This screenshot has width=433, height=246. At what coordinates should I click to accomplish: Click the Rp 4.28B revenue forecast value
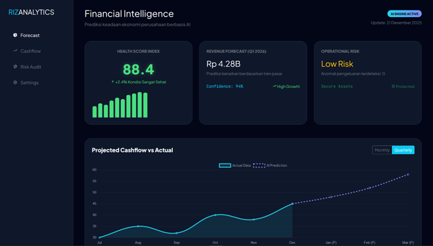[223, 64]
